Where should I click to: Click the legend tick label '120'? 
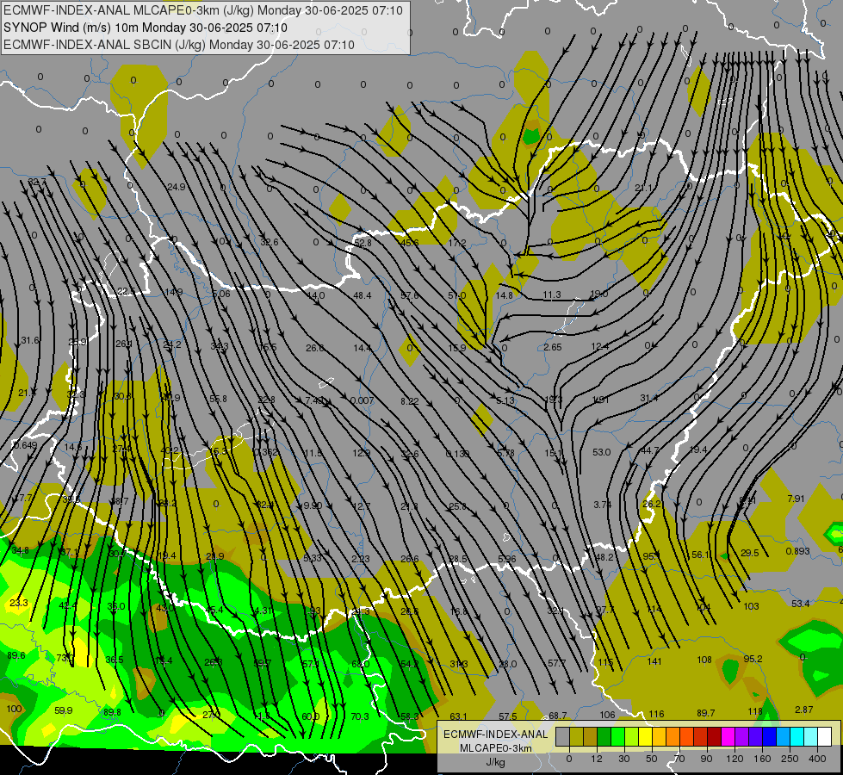pos(735,759)
